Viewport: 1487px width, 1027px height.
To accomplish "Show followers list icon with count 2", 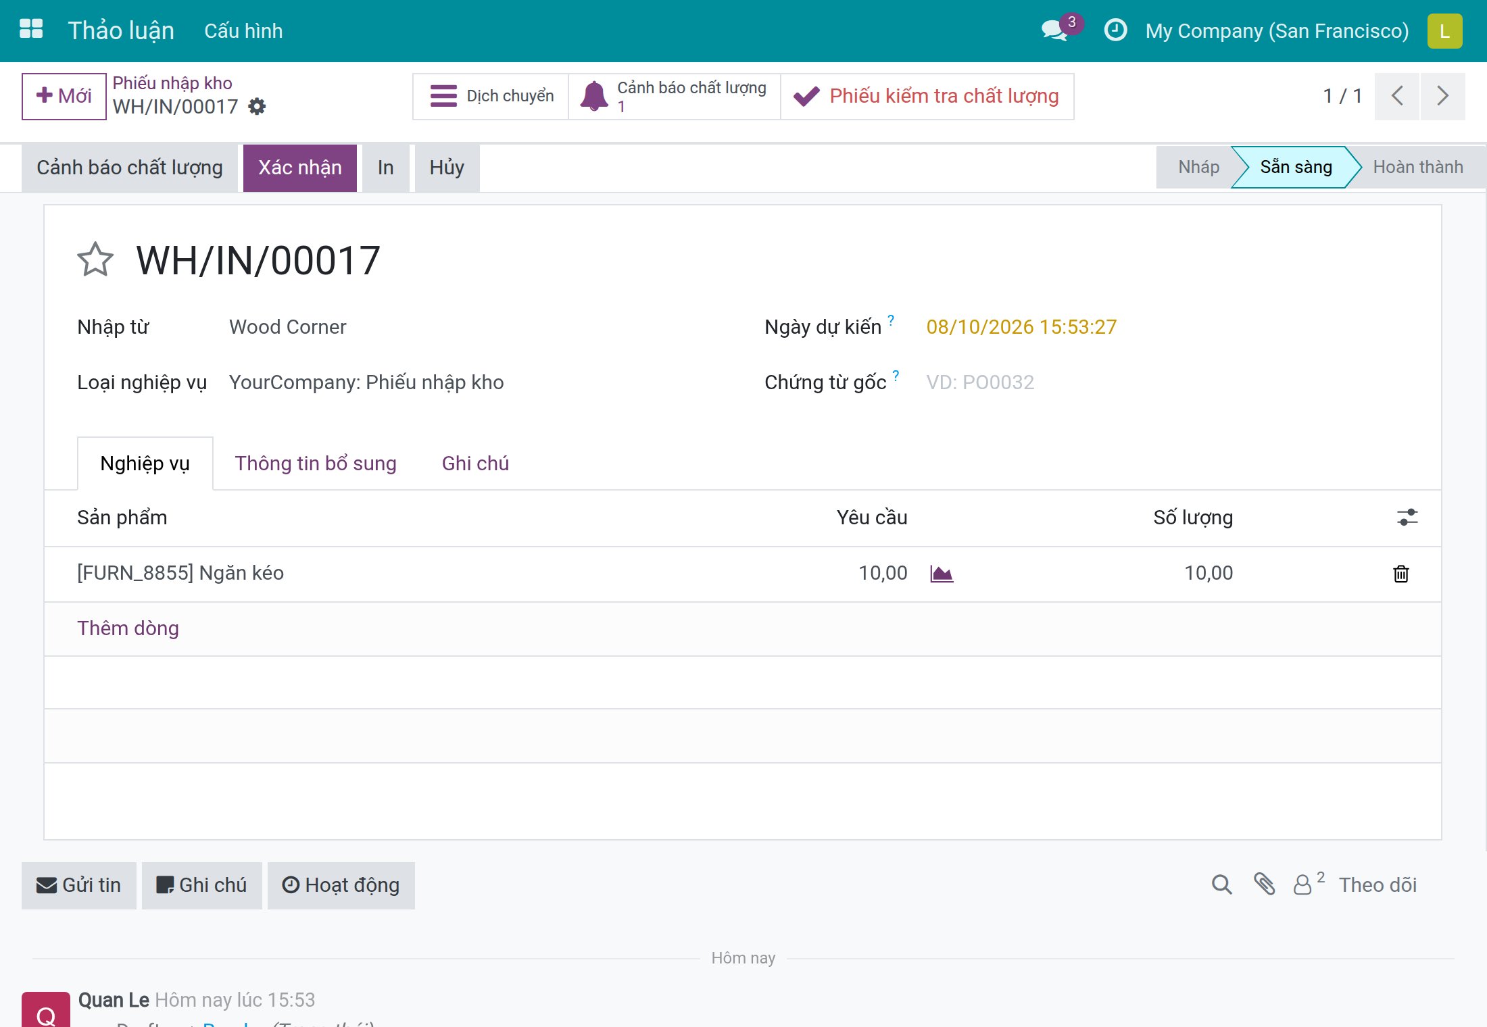I will coord(1308,883).
